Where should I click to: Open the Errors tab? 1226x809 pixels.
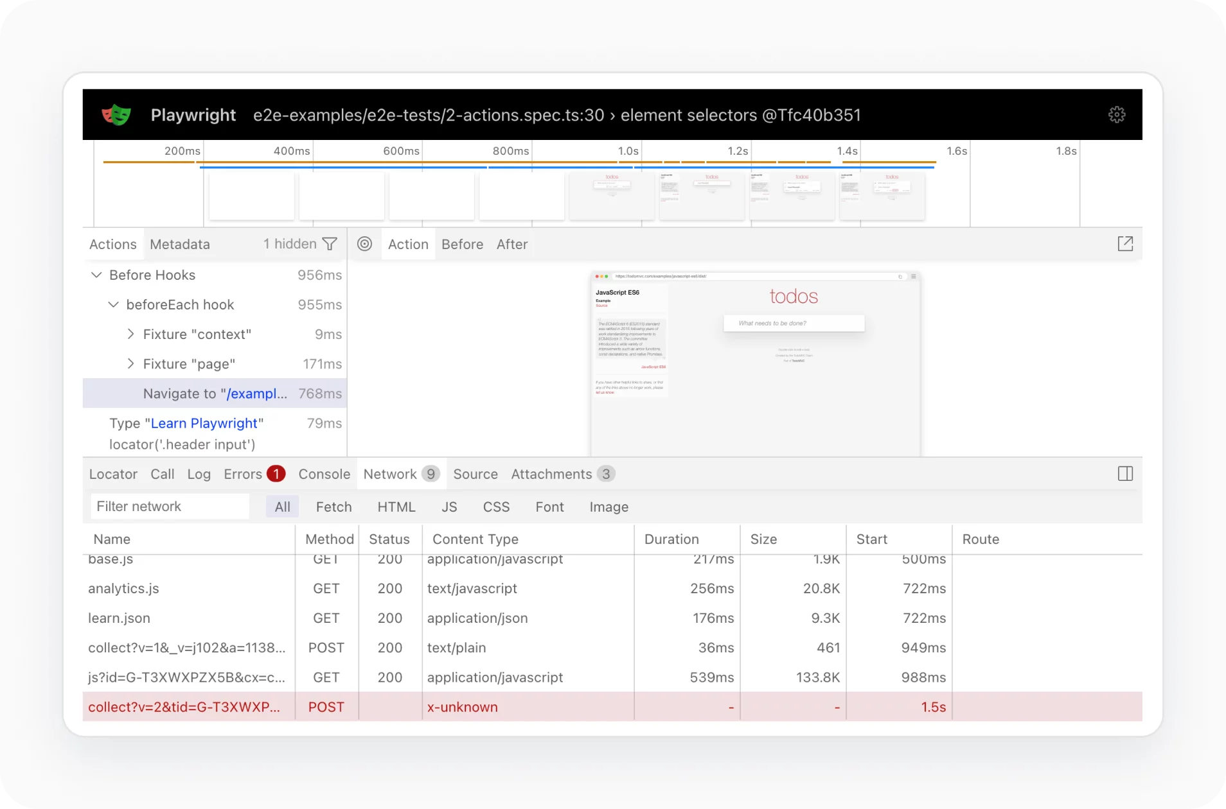point(254,474)
